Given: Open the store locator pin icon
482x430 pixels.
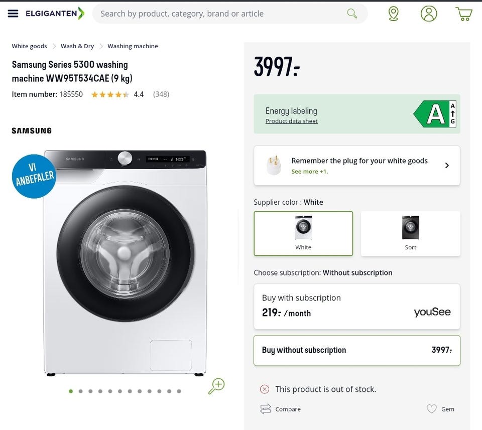Looking at the screenshot, I should click(394, 14).
